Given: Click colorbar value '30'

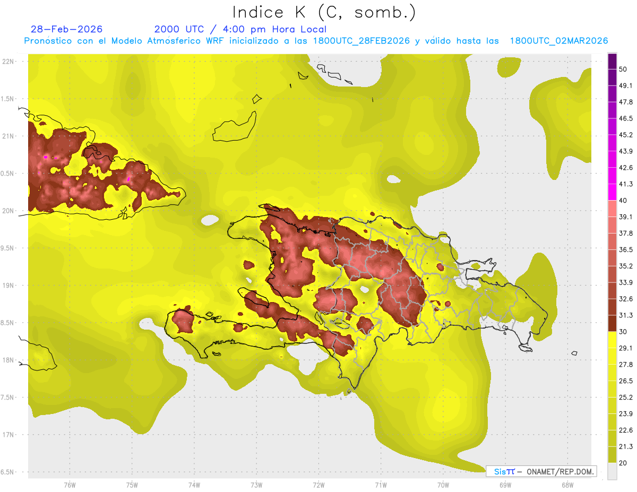Looking at the screenshot, I should click(x=624, y=332).
